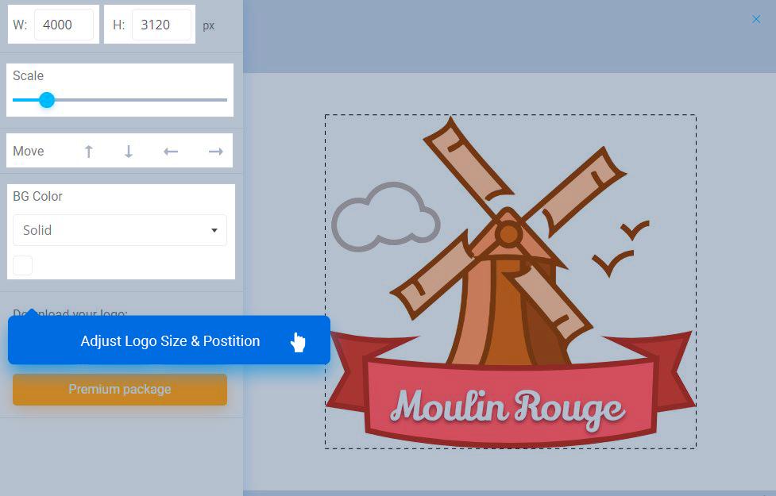The height and width of the screenshot is (496, 776).
Task: Select the birds graphic in the logo
Action: point(621,248)
